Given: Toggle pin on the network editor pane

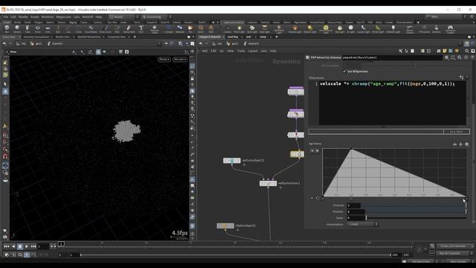Looking at the screenshot, I should click(x=467, y=43).
